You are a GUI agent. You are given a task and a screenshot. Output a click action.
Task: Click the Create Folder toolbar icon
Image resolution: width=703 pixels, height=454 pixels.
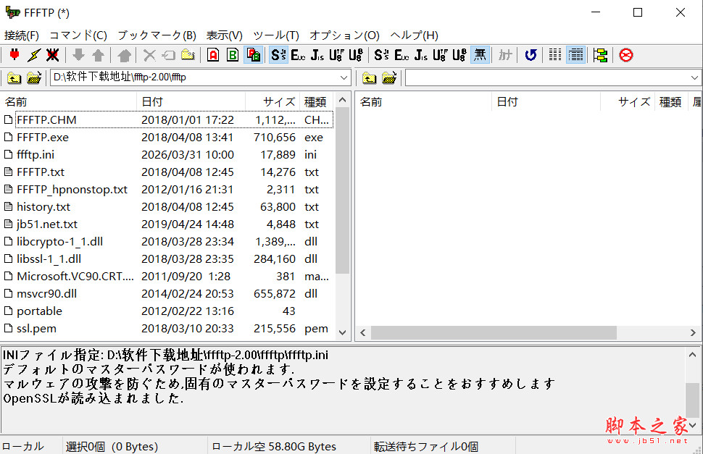point(188,55)
